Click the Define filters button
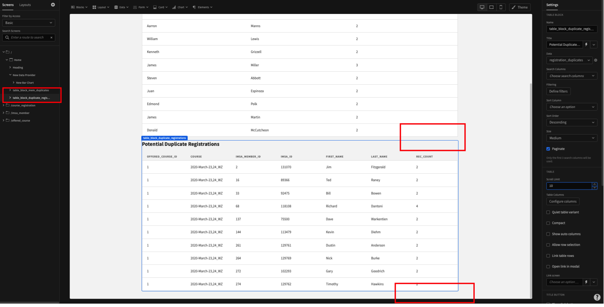Viewport: 604px width, 307px height. (x=558, y=91)
